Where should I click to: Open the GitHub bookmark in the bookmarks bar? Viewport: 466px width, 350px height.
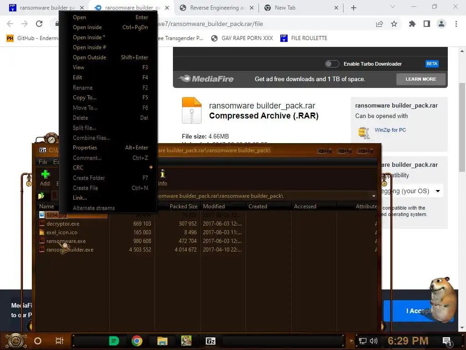click(33, 38)
